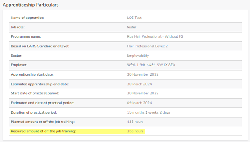Click the Based on LARS Standard label
This screenshot has width=250, height=142.
click(40, 46)
